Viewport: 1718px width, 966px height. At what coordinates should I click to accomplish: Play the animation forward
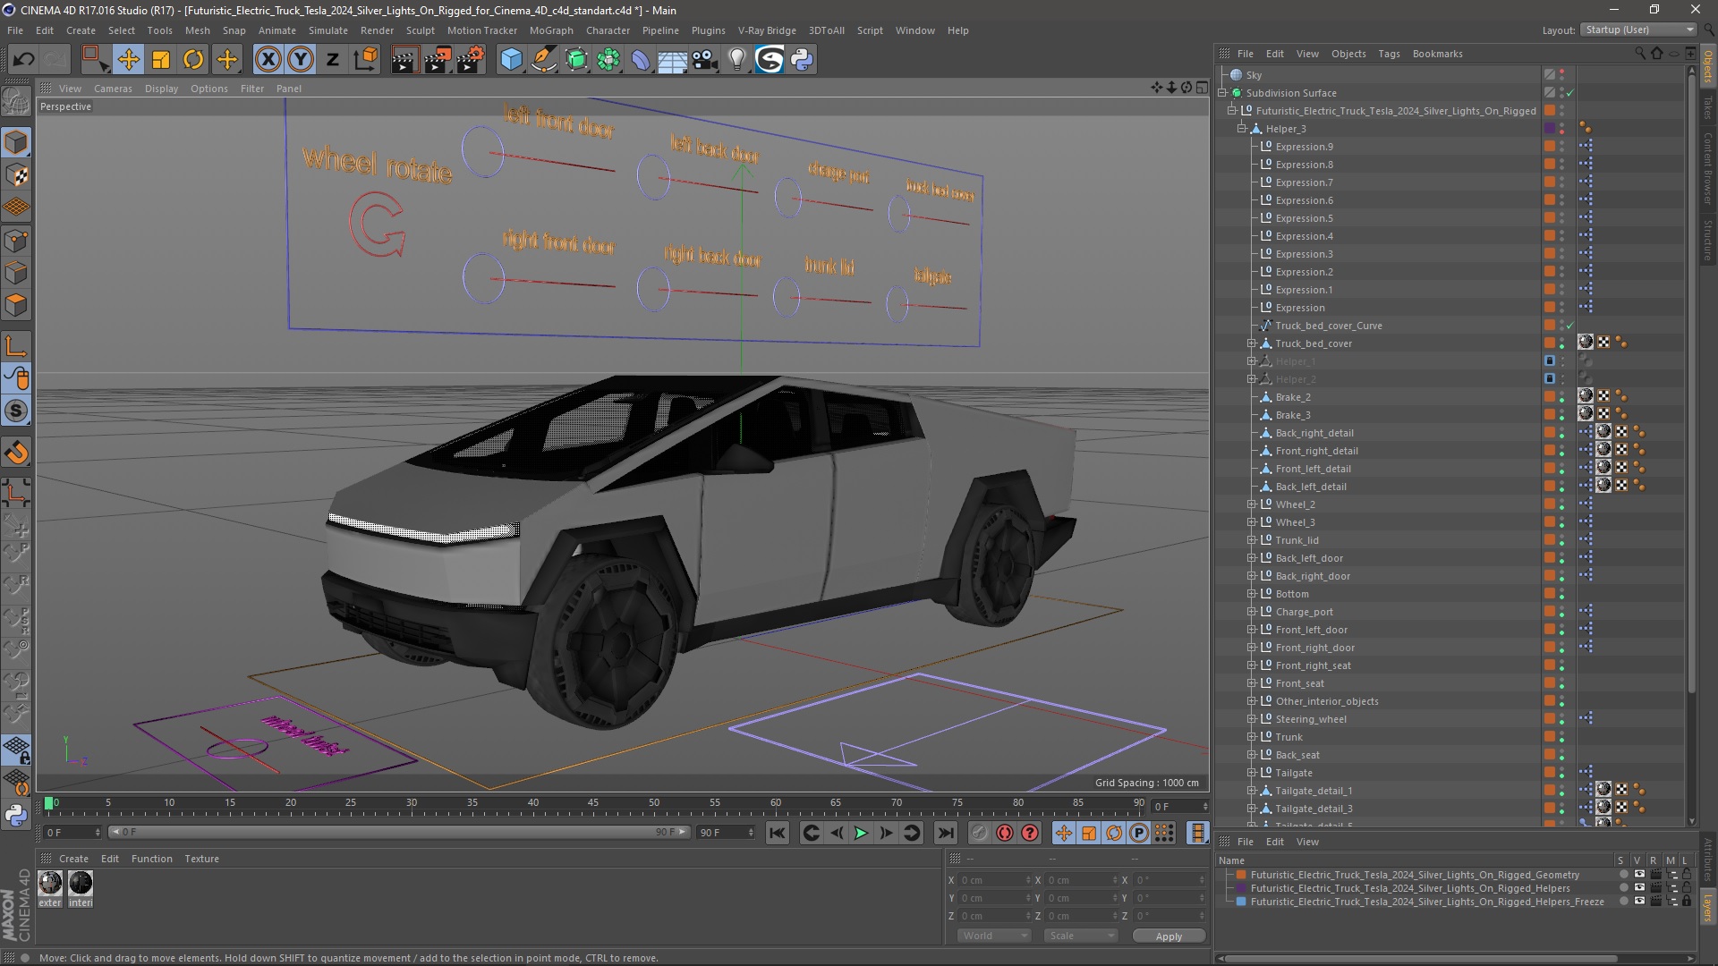861,833
